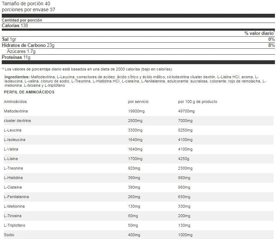
Task: Click the 'L-Treonina' row name
Action: point(13,168)
